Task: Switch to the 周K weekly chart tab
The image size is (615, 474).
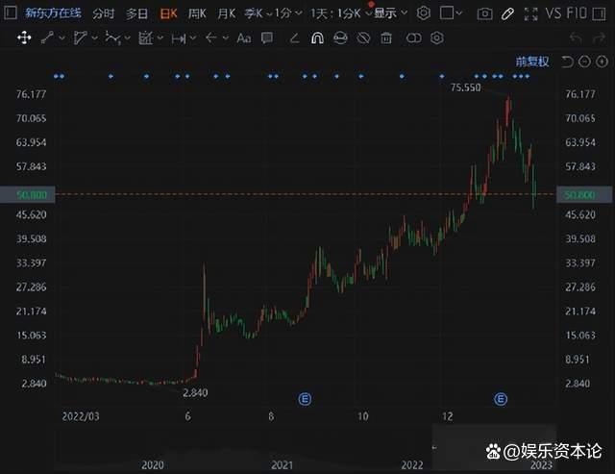Action: point(196,13)
